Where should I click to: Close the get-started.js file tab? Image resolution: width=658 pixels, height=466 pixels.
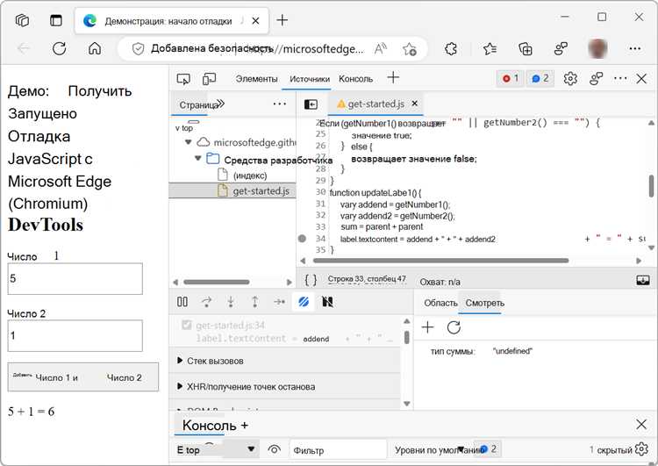coord(415,104)
